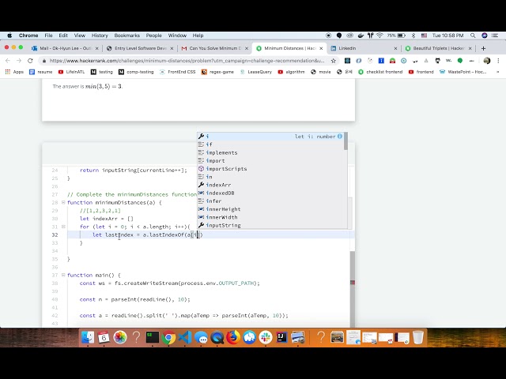Show info for 'let i: number' suggestion
The image size is (506, 379).
pyautogui.click(x=340, y=137)
